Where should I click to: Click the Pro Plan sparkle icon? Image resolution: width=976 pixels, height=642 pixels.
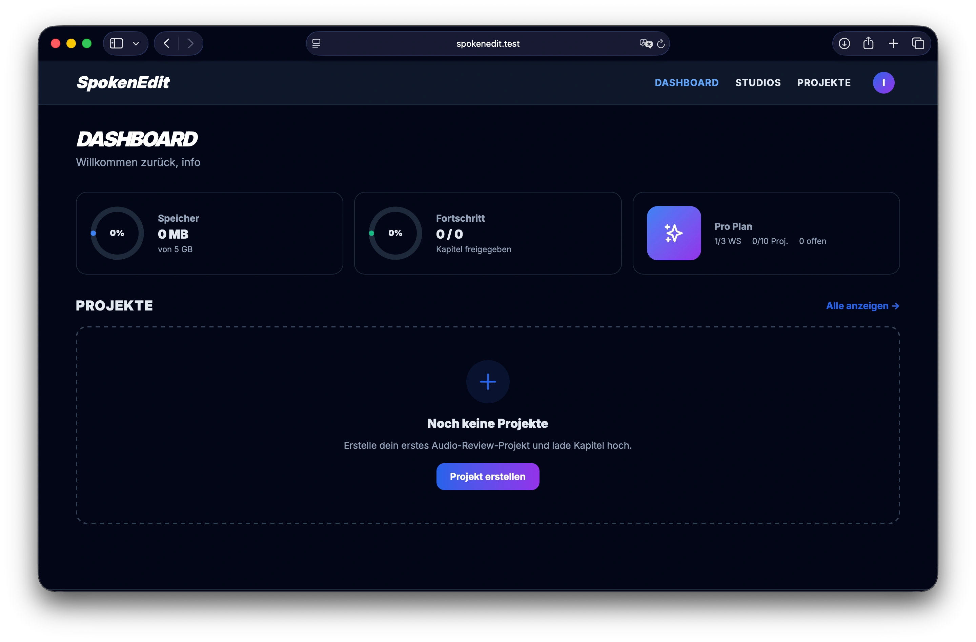click(673, 233)
